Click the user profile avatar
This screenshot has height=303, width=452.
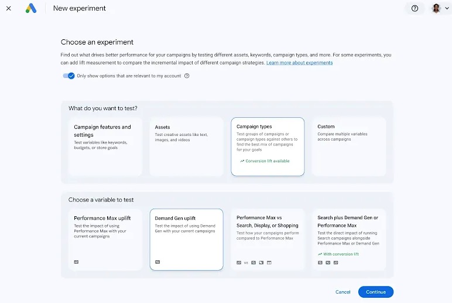(436, 8)
